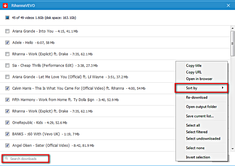Click Select none menu entry
This screenshot has width=235, height=166.
tap(195, 148)
